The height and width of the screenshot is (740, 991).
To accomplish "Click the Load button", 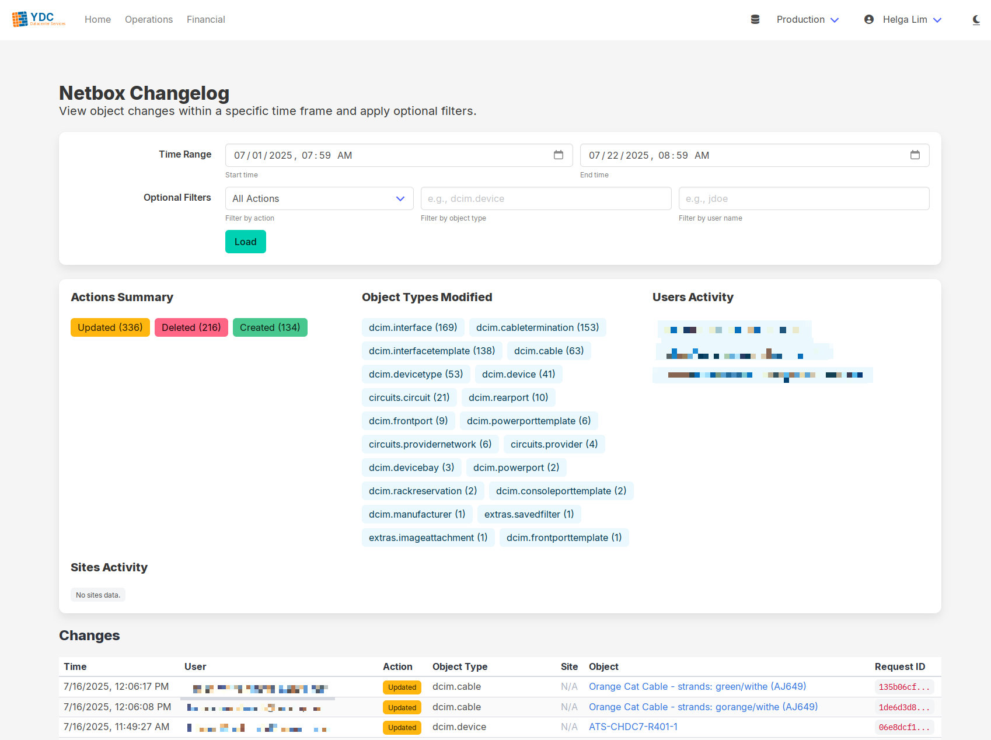I will click(x=246, y=242).
